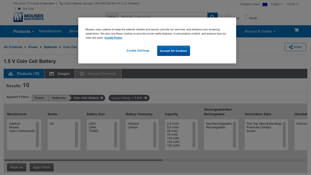This screenshot has height=175, width=311.
Task: Expand the Products menu
Action: click(23, 31)
